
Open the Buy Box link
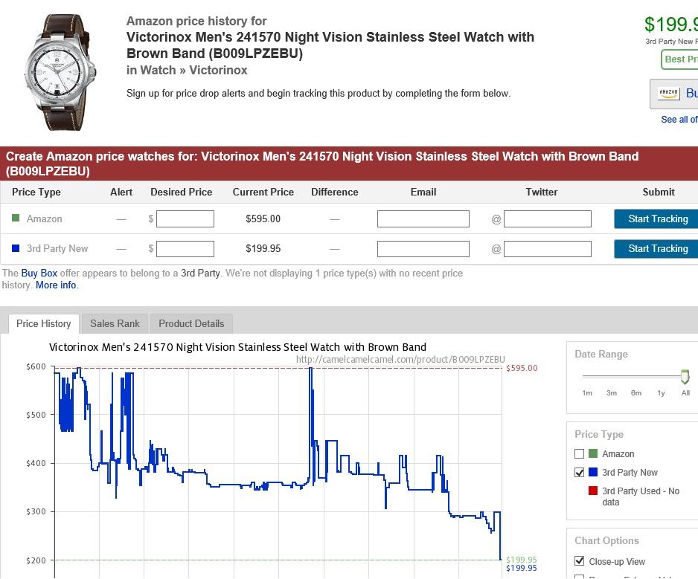click(x=39, y=273)
